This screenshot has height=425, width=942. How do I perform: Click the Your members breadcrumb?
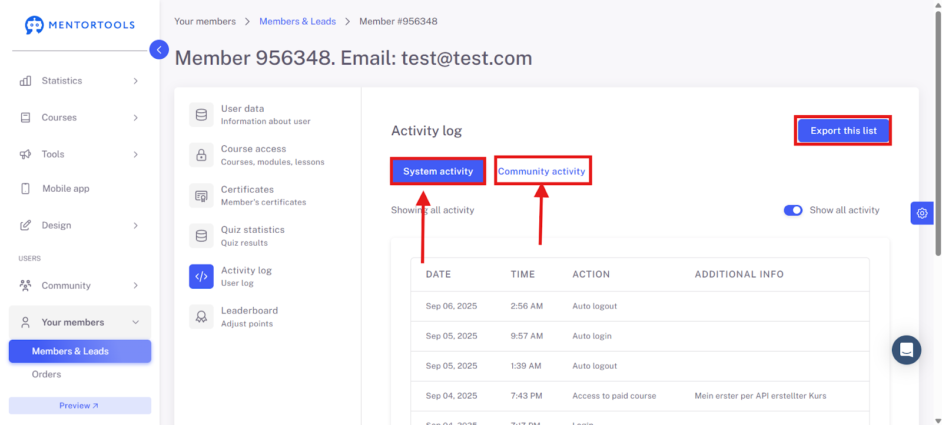[x=205, y=21]
